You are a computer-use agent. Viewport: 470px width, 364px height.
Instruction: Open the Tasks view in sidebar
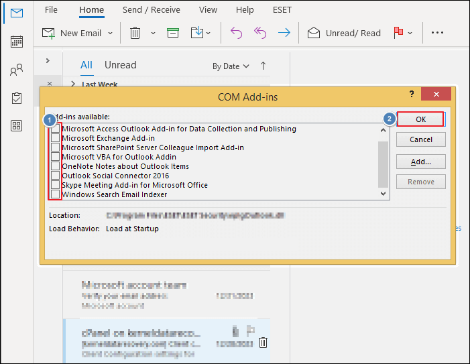[17, 98]
